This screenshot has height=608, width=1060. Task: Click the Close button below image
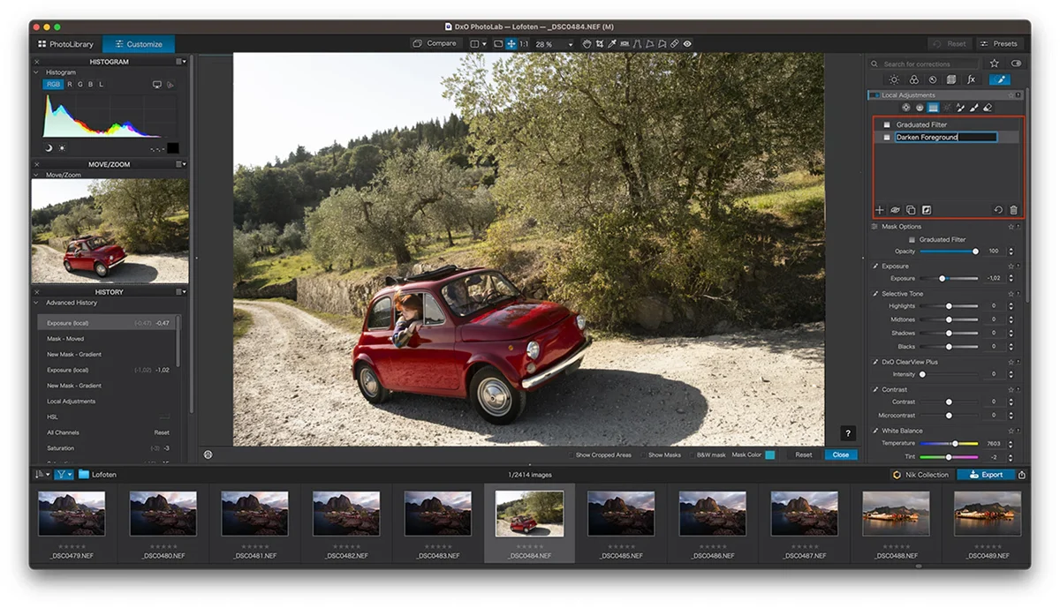pyautogui.click(x=840, y=455)
